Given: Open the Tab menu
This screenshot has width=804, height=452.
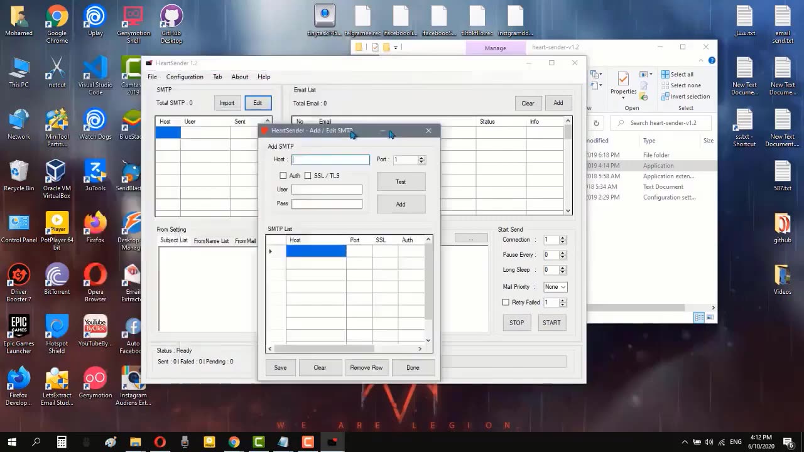Looking at the screenshot, I should [x=217, y=77].
